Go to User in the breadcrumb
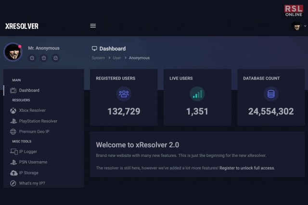308x205 pixels. [116, 58]
